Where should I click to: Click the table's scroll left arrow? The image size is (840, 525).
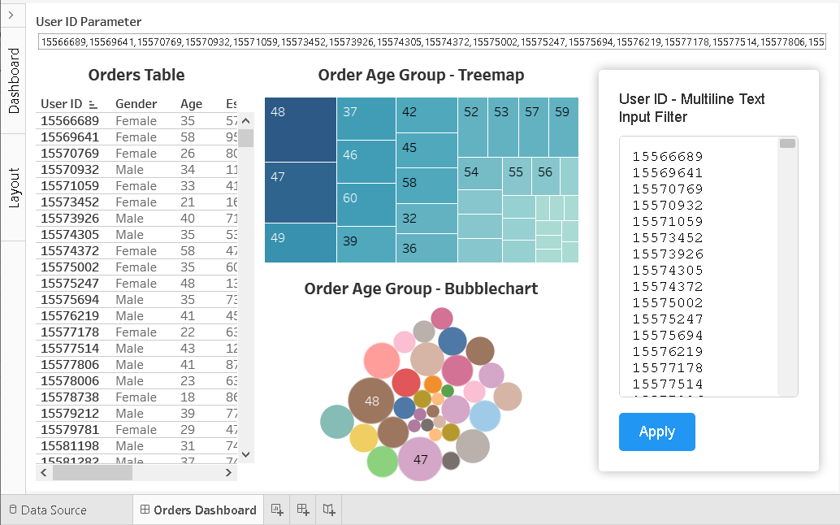point(44,472)
